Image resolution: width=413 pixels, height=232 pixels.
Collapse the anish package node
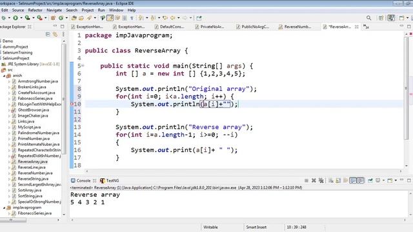[x=4, y=75]
